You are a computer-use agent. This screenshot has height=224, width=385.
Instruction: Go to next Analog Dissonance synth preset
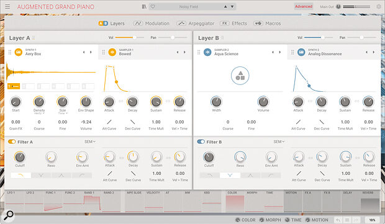coord(373,52)
